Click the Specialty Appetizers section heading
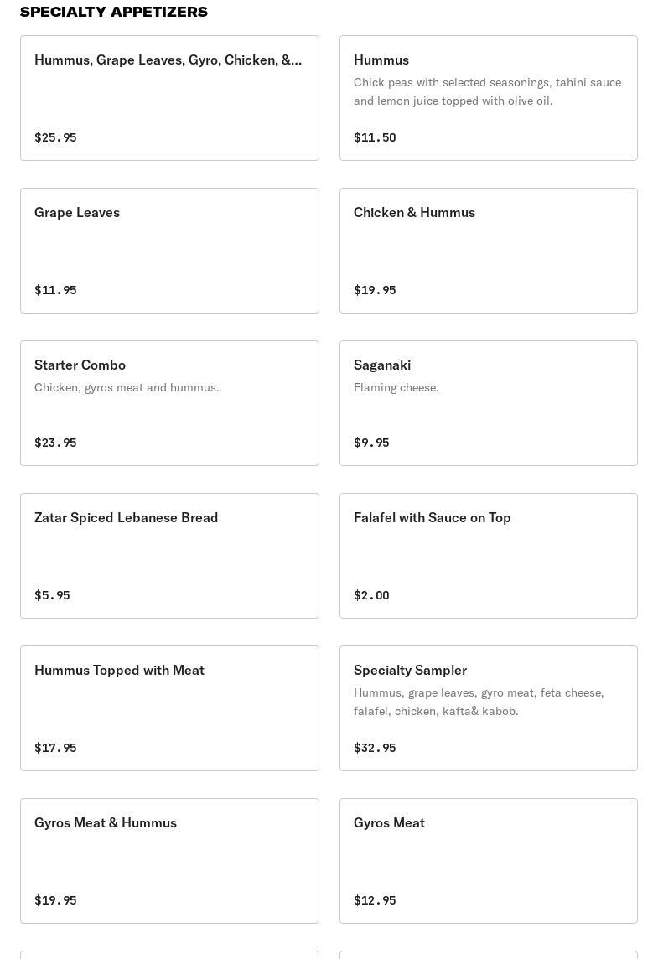The width and height of the screenshot is (658, 959). (114, 12)
